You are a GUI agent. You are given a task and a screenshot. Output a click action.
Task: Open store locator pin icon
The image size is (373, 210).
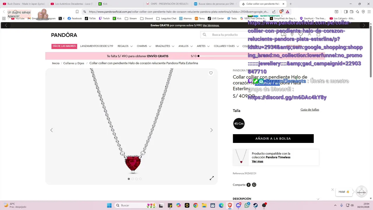pos(292,34)
